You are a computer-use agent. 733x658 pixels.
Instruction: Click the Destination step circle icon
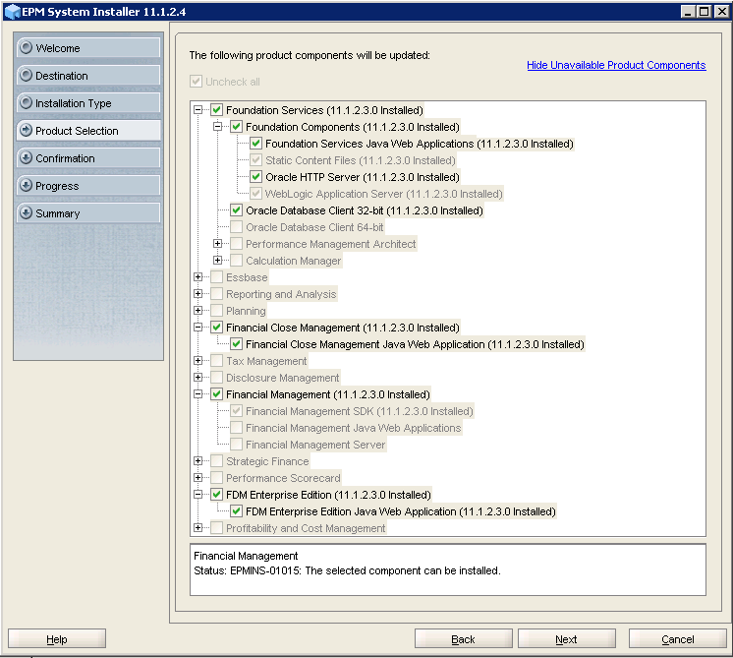(x=27, y=76)
